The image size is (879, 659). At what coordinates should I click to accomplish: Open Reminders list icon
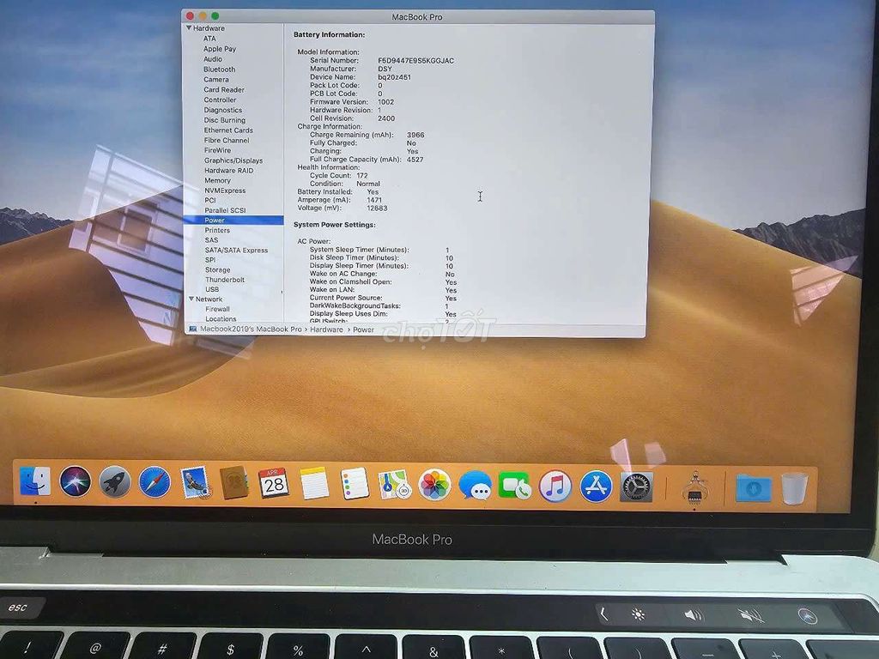[355, 484]
